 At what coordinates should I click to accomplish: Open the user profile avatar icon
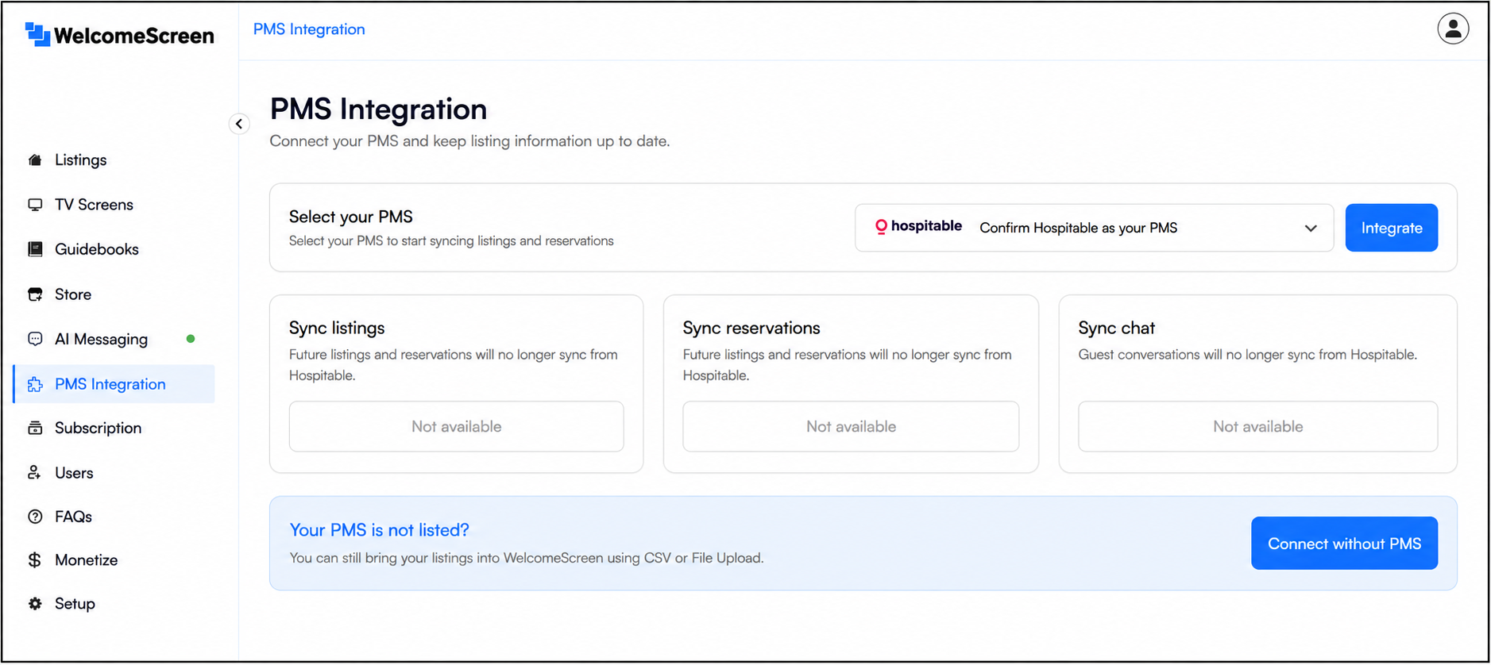click(1453, 29)
